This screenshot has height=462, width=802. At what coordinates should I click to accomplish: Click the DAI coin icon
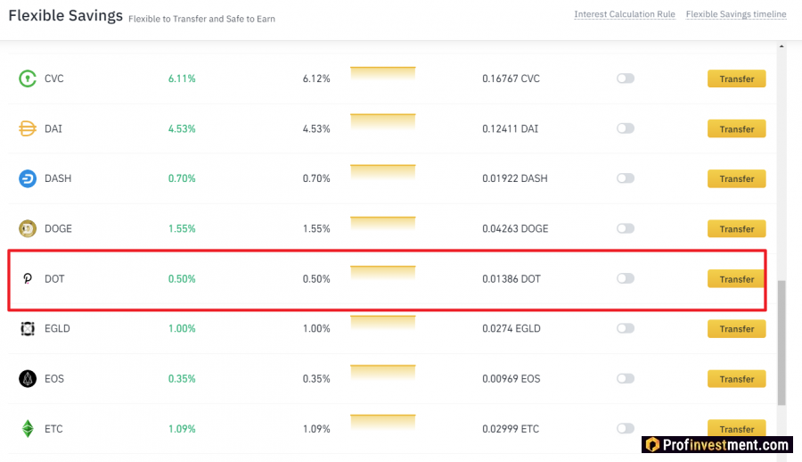28,128
